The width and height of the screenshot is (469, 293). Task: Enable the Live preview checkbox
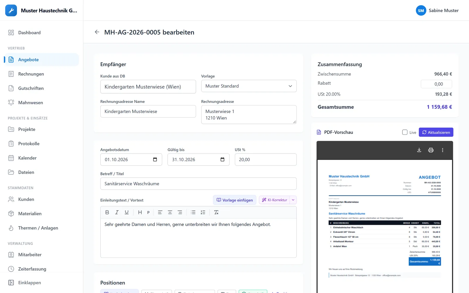tap(405, 132)
